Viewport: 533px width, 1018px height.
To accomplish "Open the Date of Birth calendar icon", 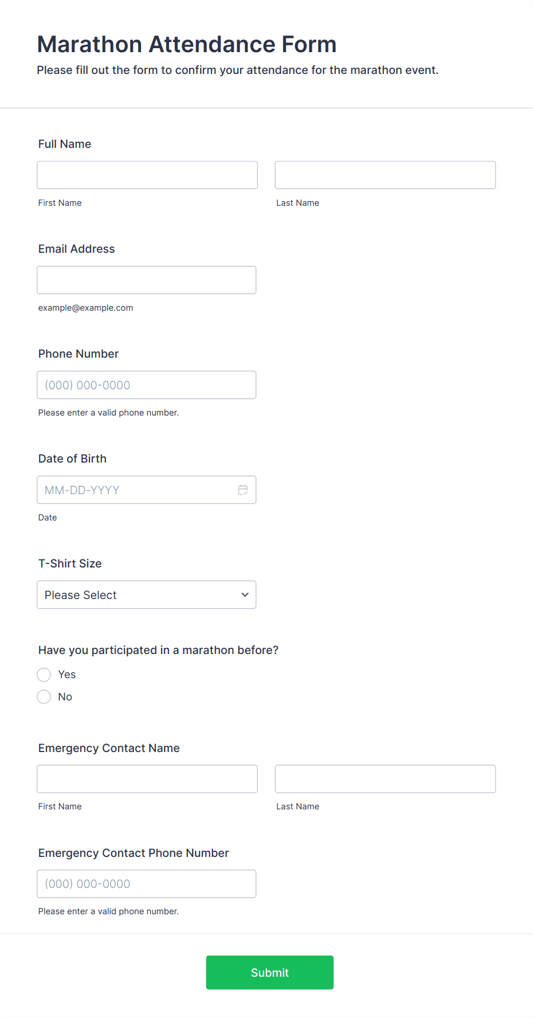I will click(243, 490).
